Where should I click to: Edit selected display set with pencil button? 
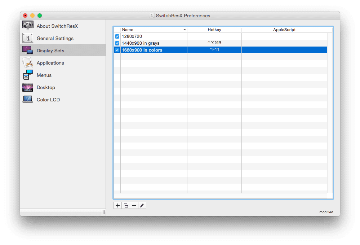pos(142,205)
